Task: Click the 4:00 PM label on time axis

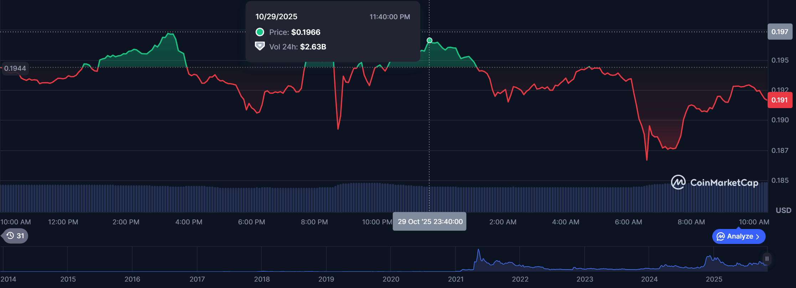Action: click(189, 222)
